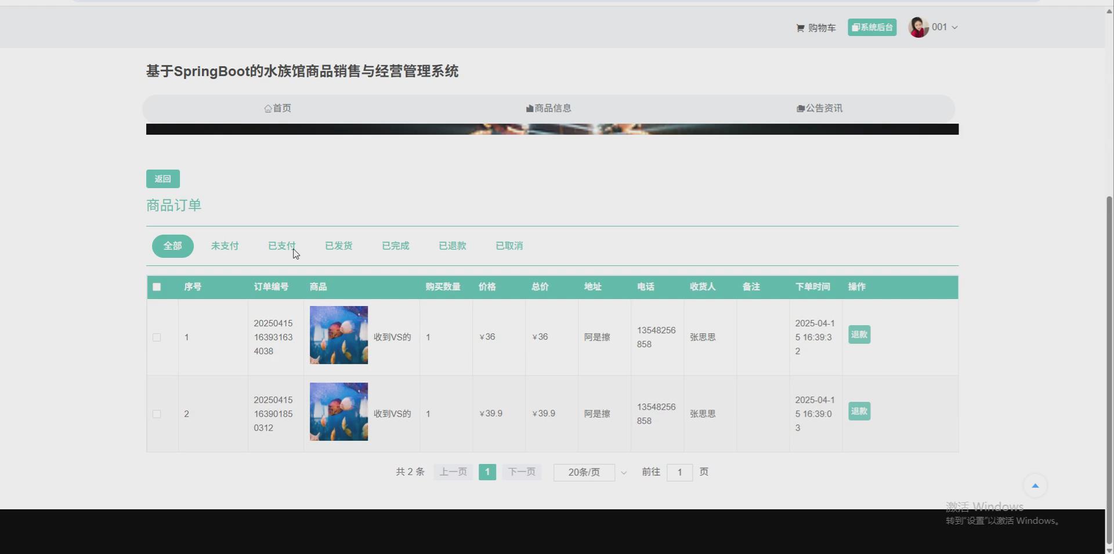Viewport: 1114px width, 554px height.
Task: Click 收到VS的 product name in row 1
Action: (392, 337)
